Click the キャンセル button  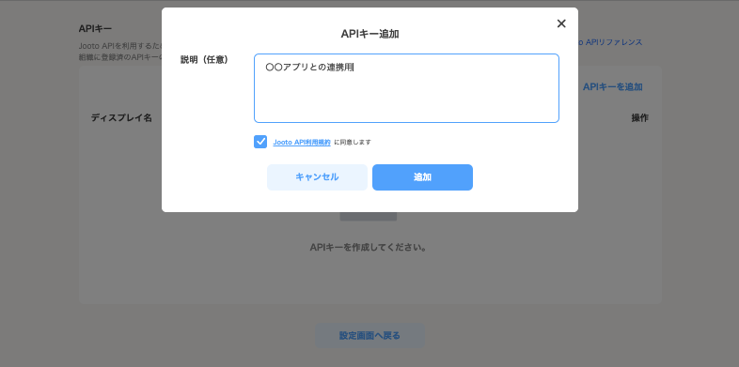tap(317, 177)
